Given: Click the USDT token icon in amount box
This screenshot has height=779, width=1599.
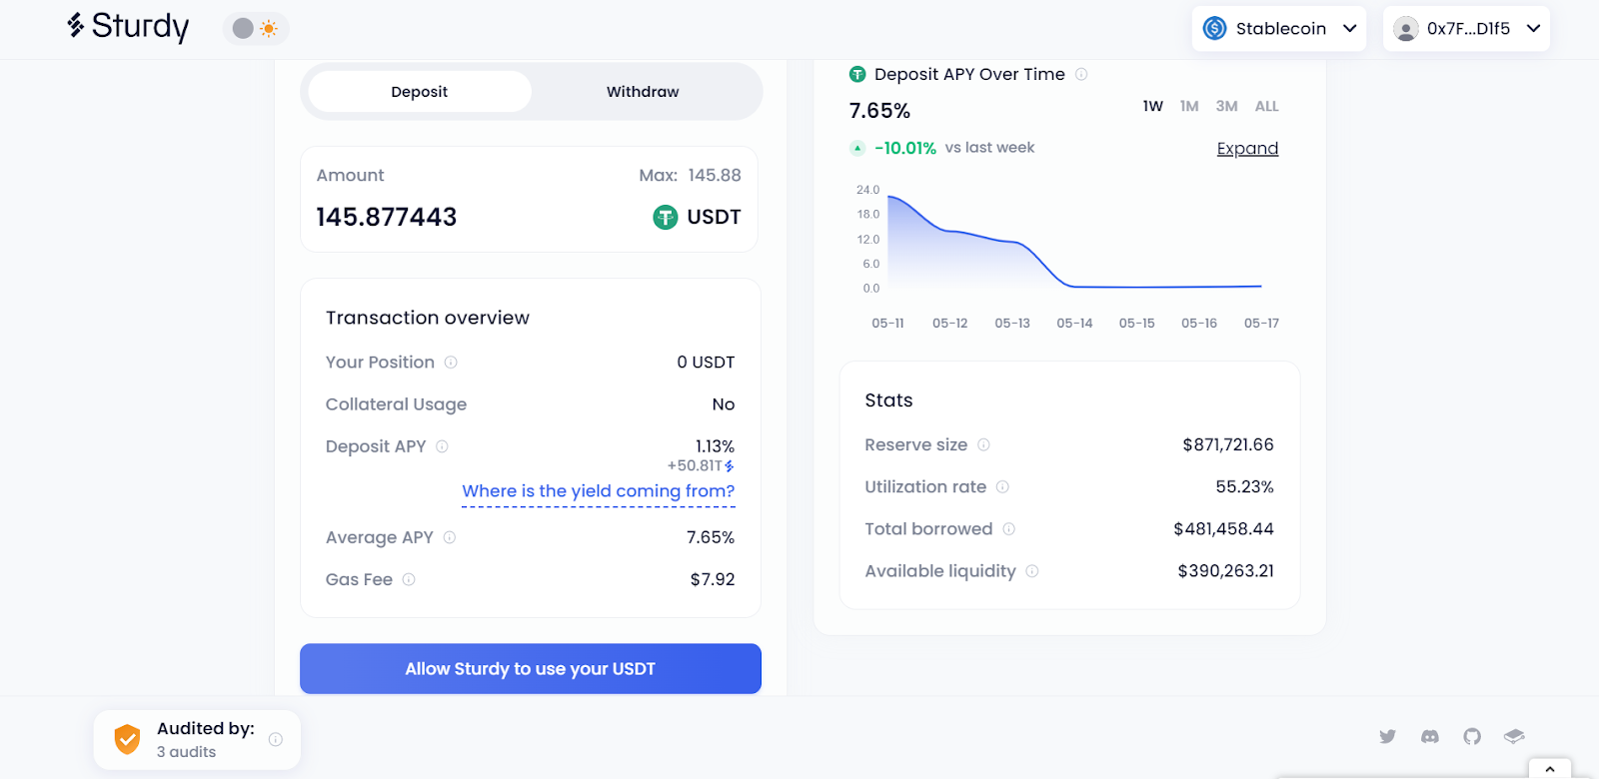Looking at the screenshot, I should pyautogui.click(x=666, y=217).
